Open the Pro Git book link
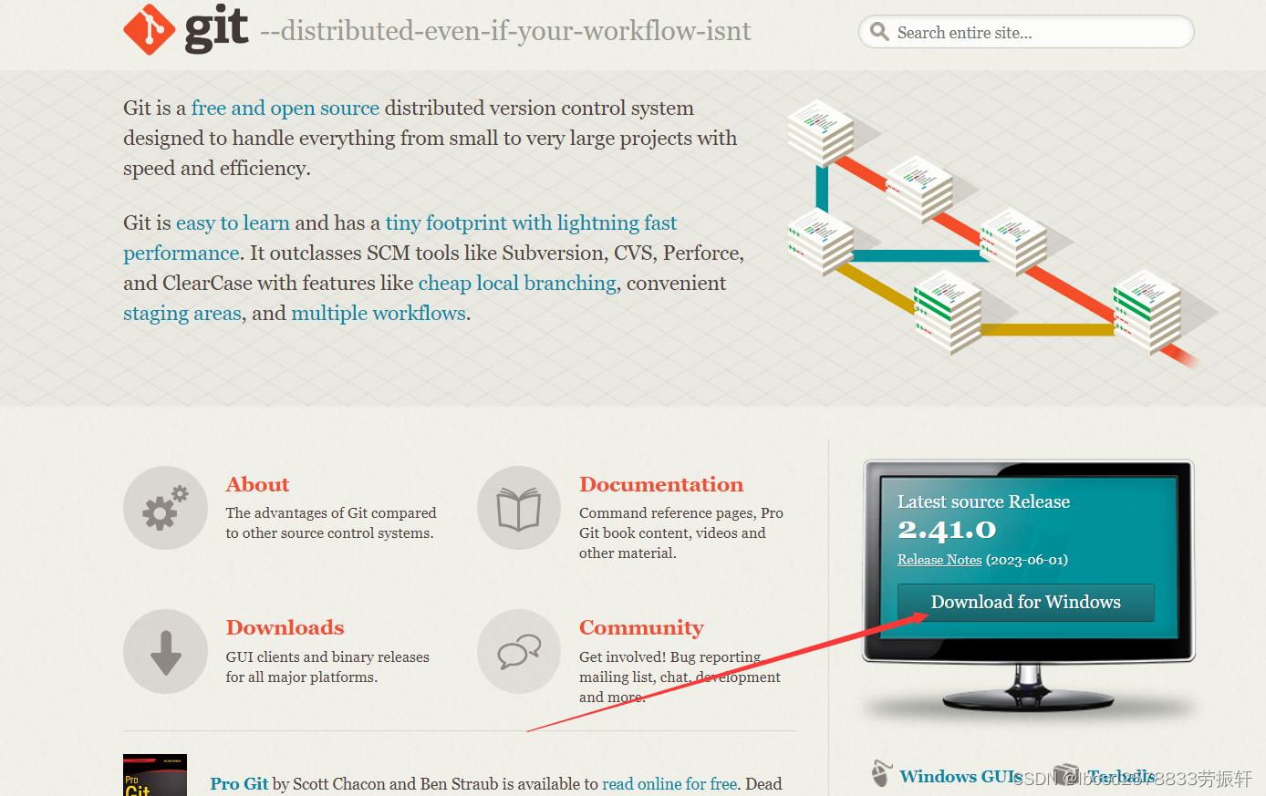The width and height of the screenshot is (1266, 796). point(239,783)
